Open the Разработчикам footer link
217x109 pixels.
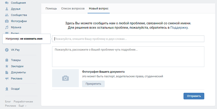click(x=23, y=101)
